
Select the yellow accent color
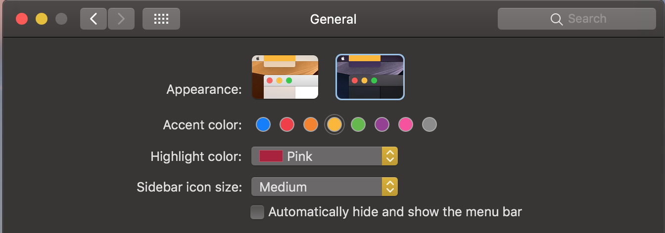coord(334,124)
